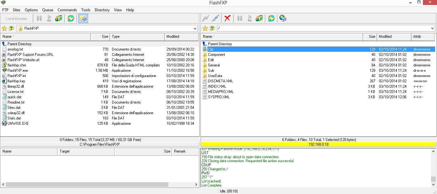Select UNWISE.EXE file
Image resolution: width=437 pixels, height=194 pixels.
coord(18,124)
